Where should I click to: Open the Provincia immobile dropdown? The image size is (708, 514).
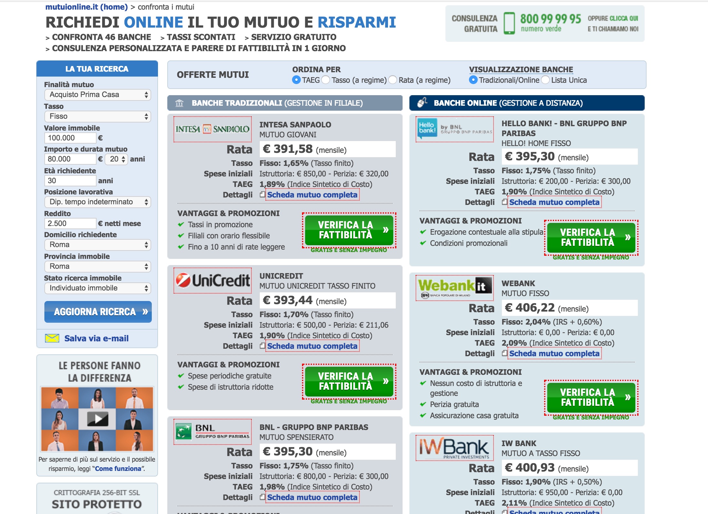pyautogui.click(x=98, y=267)
